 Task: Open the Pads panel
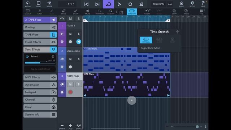(x=39, y=4)
